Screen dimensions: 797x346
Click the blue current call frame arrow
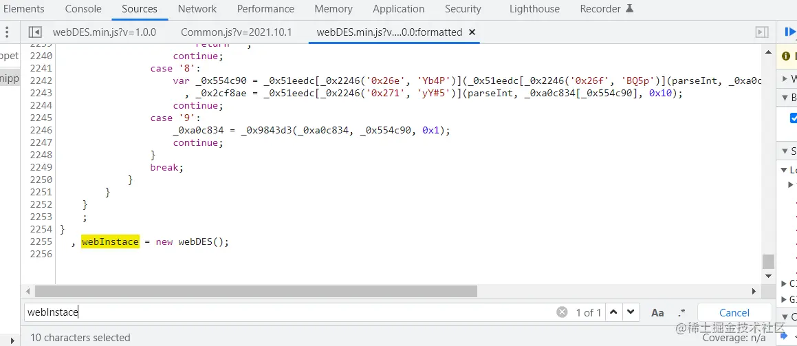tap(784, 336)
